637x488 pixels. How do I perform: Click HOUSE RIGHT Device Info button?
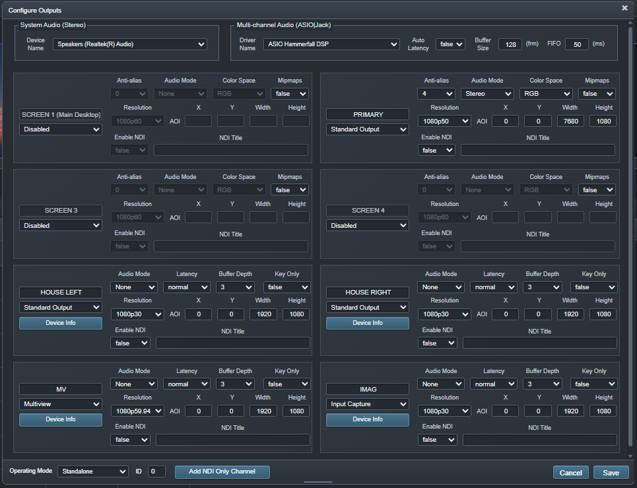[x=368, y=323]
